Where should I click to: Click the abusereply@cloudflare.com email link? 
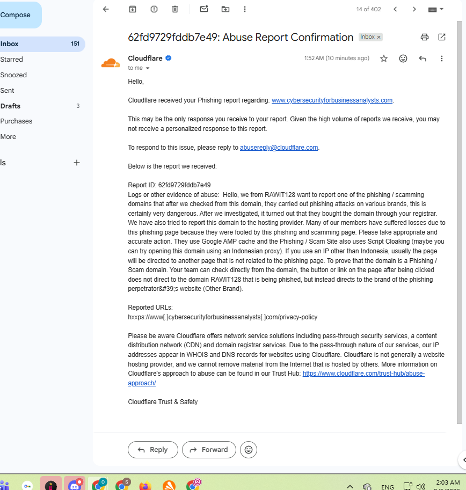click(x=279, y=148)
